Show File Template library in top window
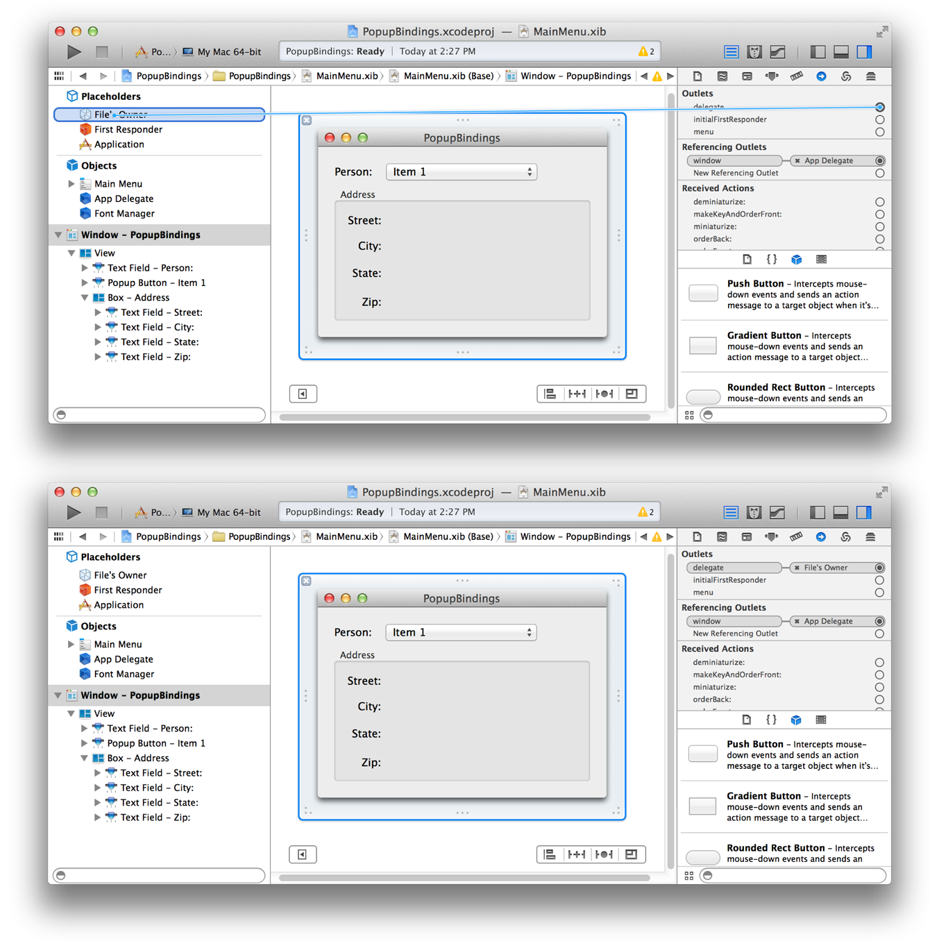The image size is (939, 950). click(x=747, y=260)
